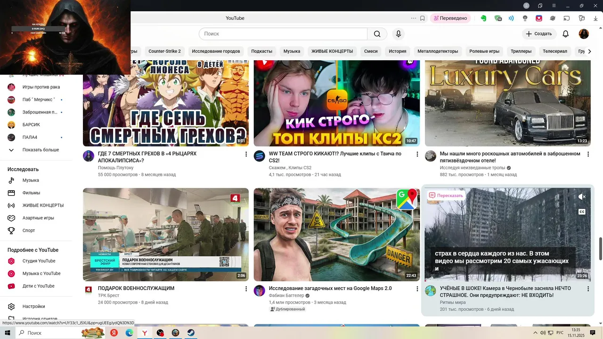The width and height of the screenshot is (603, 339).
Task: Open Настройки gear in sidebar
Action: click(12, 307)
